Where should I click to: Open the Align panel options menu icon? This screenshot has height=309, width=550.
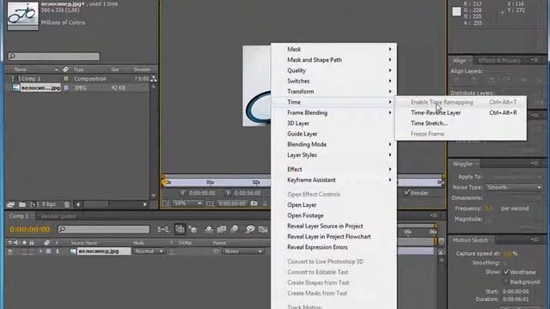click(535, 60)
